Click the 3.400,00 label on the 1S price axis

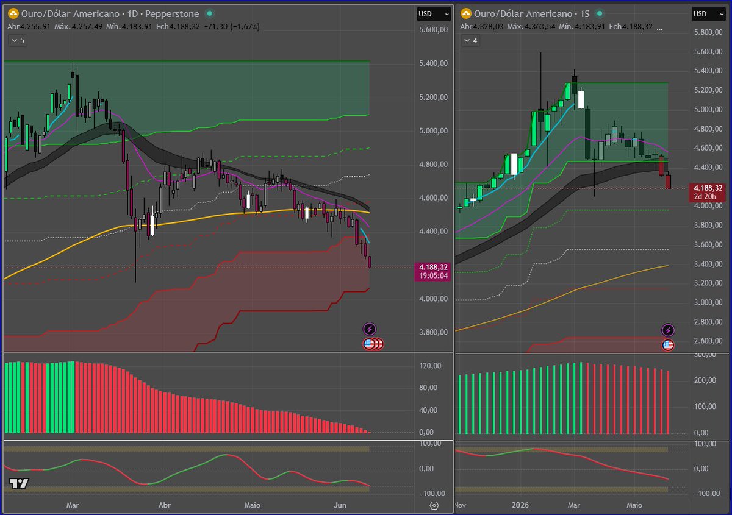coord(707,264)
